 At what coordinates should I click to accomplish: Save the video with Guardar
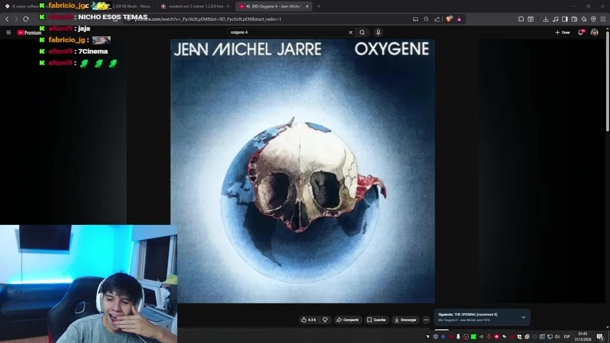coord(376,320)
